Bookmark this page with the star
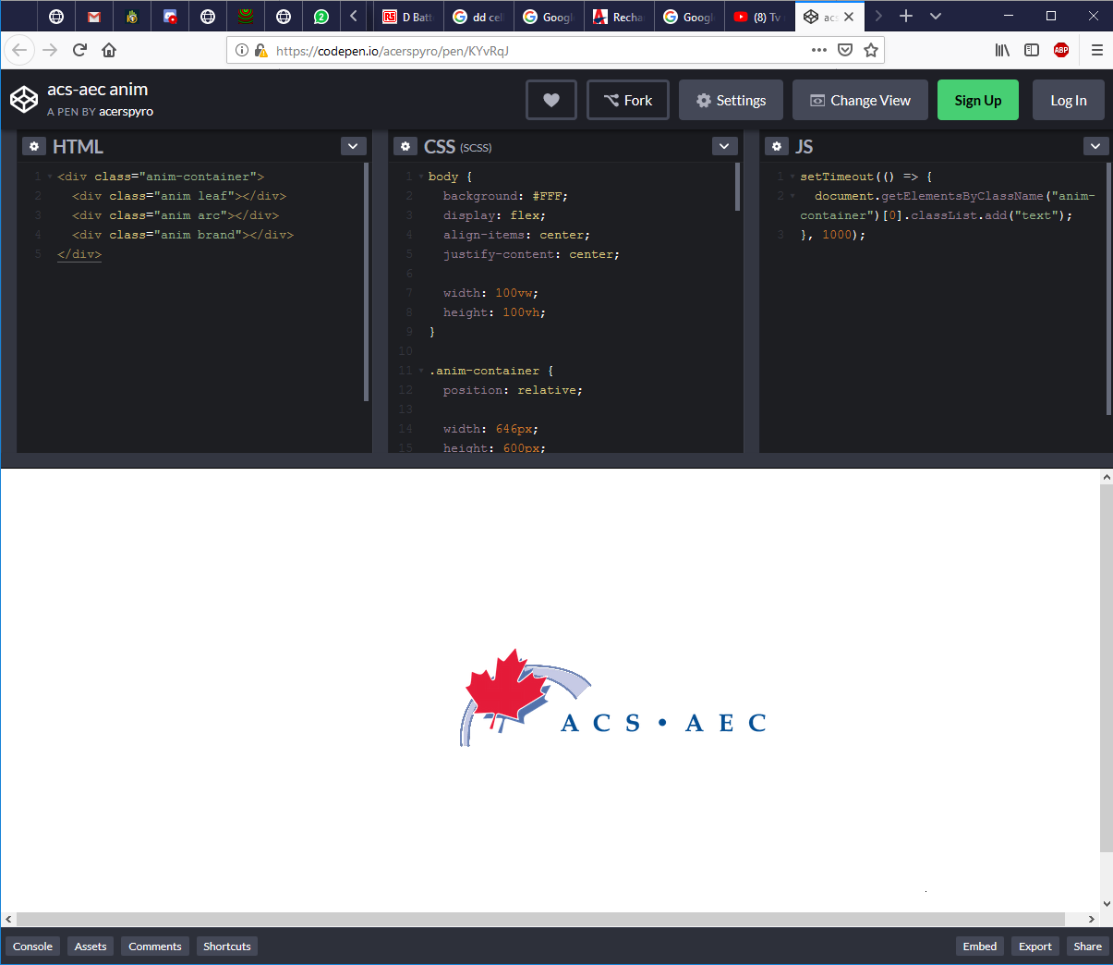 coord(871,50)
